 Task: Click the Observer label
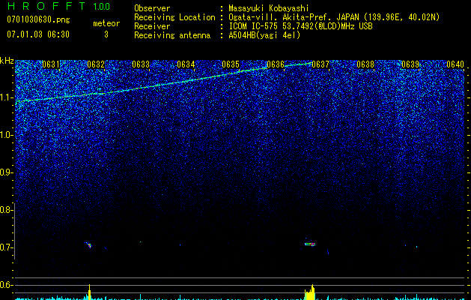click(152, 8)
